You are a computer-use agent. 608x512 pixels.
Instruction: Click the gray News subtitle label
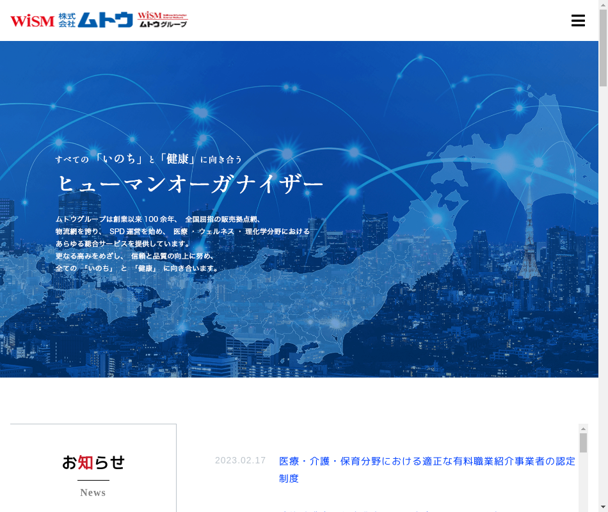coord(93,492)
